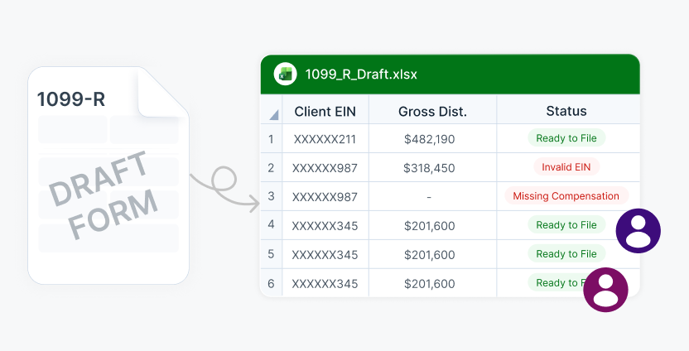
Task: Click the Missing Compensation status badge
Action: click(x=566, y=196)
